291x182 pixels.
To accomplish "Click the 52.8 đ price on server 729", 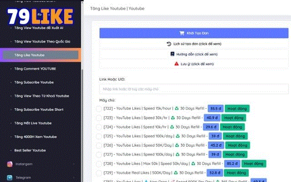I will [x=215, y=173].
